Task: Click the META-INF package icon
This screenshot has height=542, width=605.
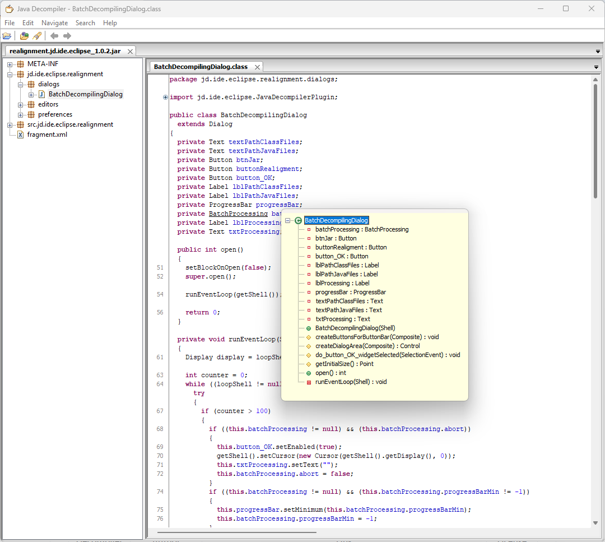Action: tap(20, 64)
